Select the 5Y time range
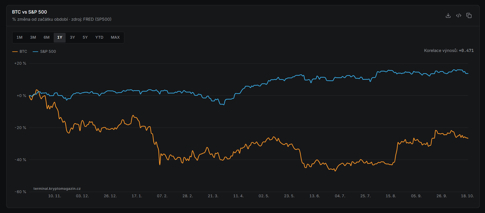 point(85,37)
